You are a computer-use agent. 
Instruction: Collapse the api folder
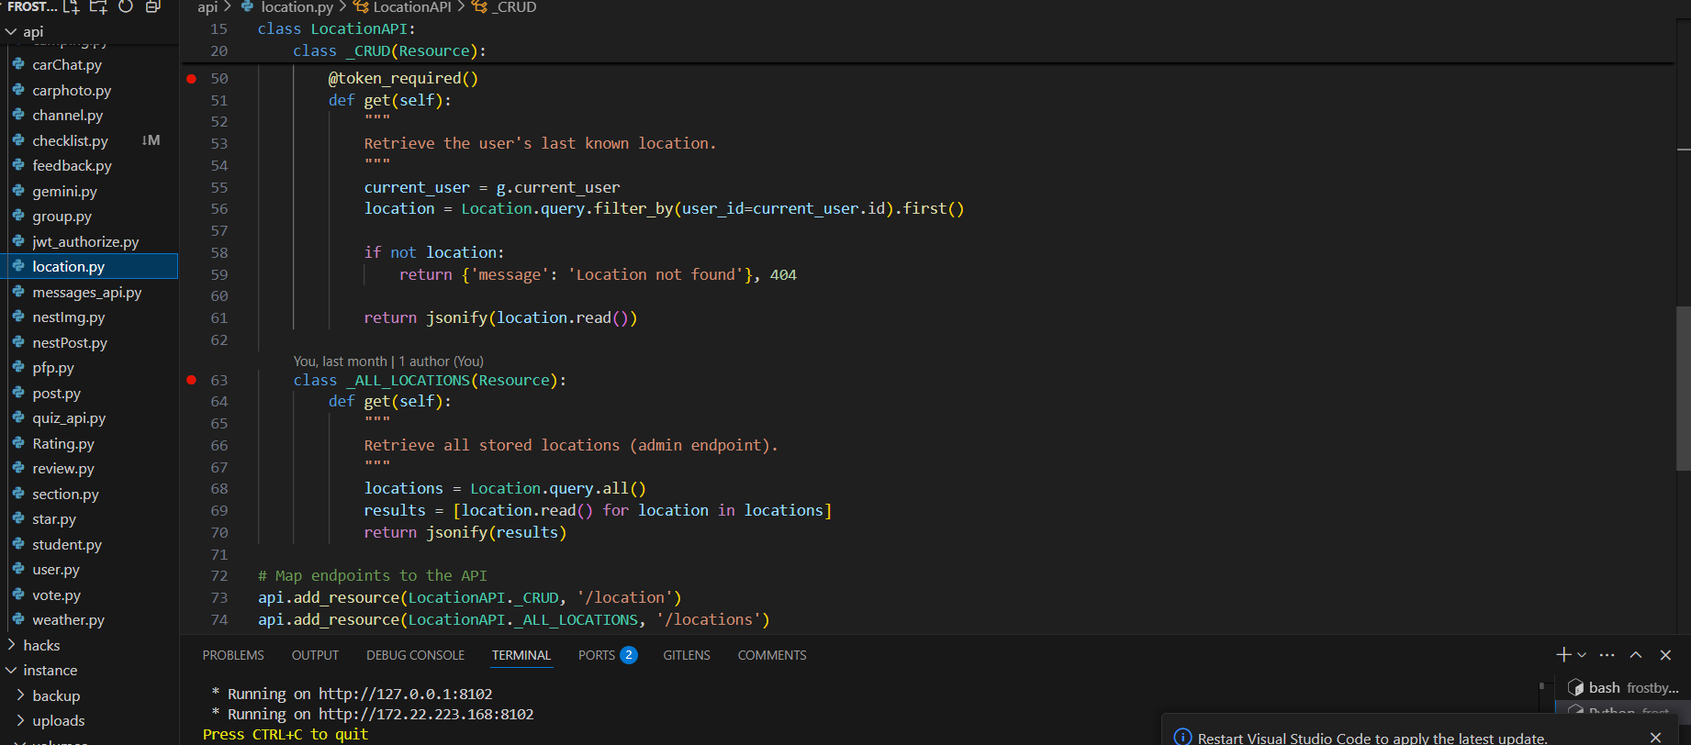(89, 31)
